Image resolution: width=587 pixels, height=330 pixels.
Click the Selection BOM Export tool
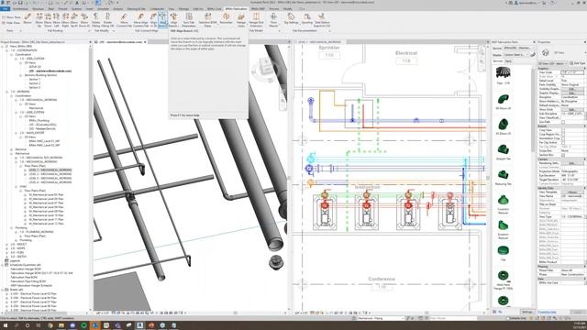tap(208, 20)
